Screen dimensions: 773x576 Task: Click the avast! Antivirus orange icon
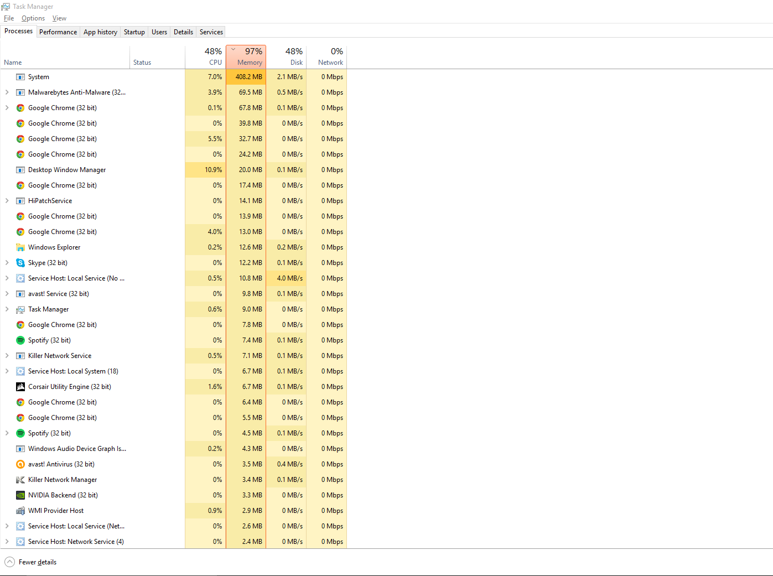click(20, 464)
